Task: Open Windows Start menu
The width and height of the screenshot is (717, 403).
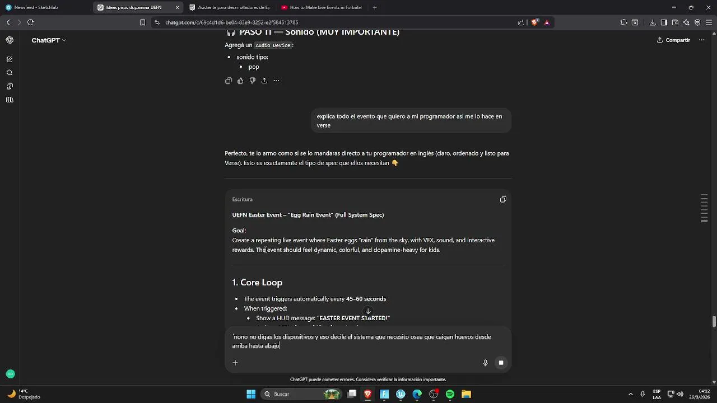Action: pyautogui.click(x=251, y=394)
